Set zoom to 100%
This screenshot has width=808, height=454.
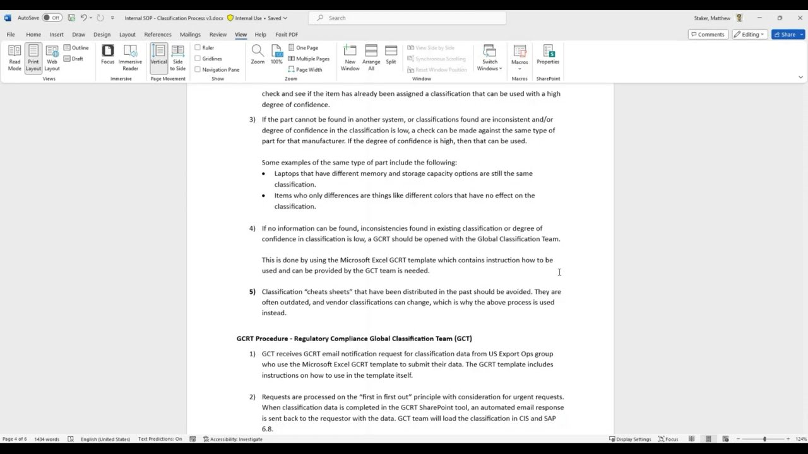point(276,55)
